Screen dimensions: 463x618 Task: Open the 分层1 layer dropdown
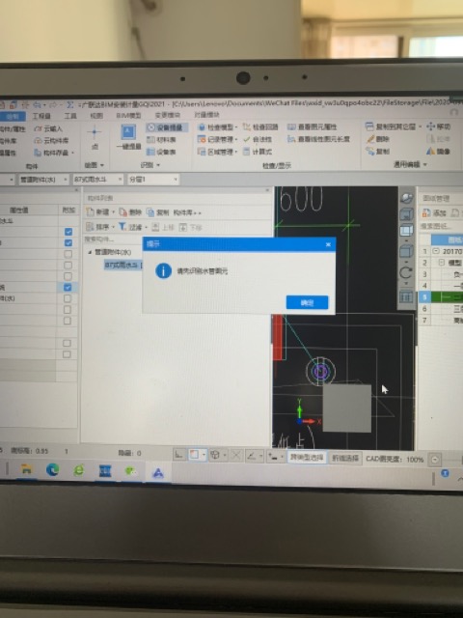pos(176,180)
